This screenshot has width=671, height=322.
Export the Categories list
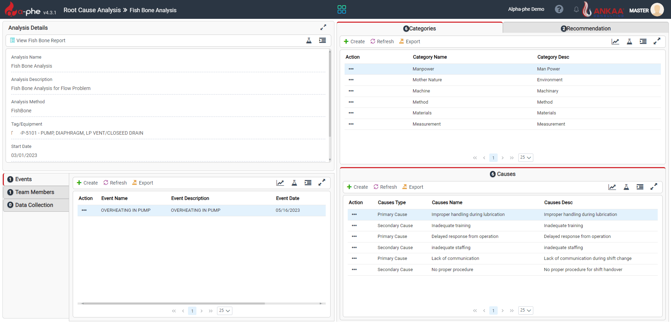point(410,42)
